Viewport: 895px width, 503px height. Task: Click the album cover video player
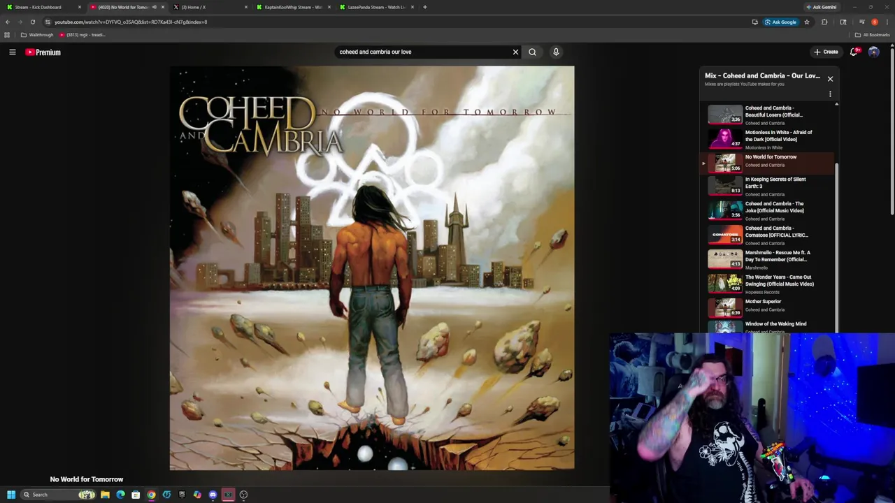tap(372, 268)
